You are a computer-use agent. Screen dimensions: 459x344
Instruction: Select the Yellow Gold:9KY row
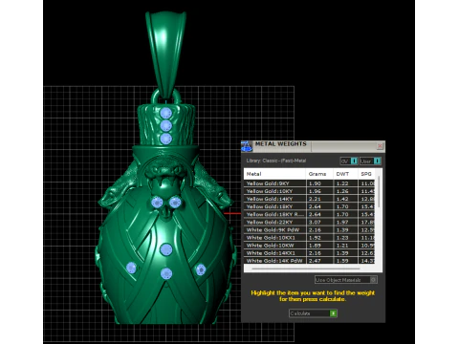pos(310,183)
